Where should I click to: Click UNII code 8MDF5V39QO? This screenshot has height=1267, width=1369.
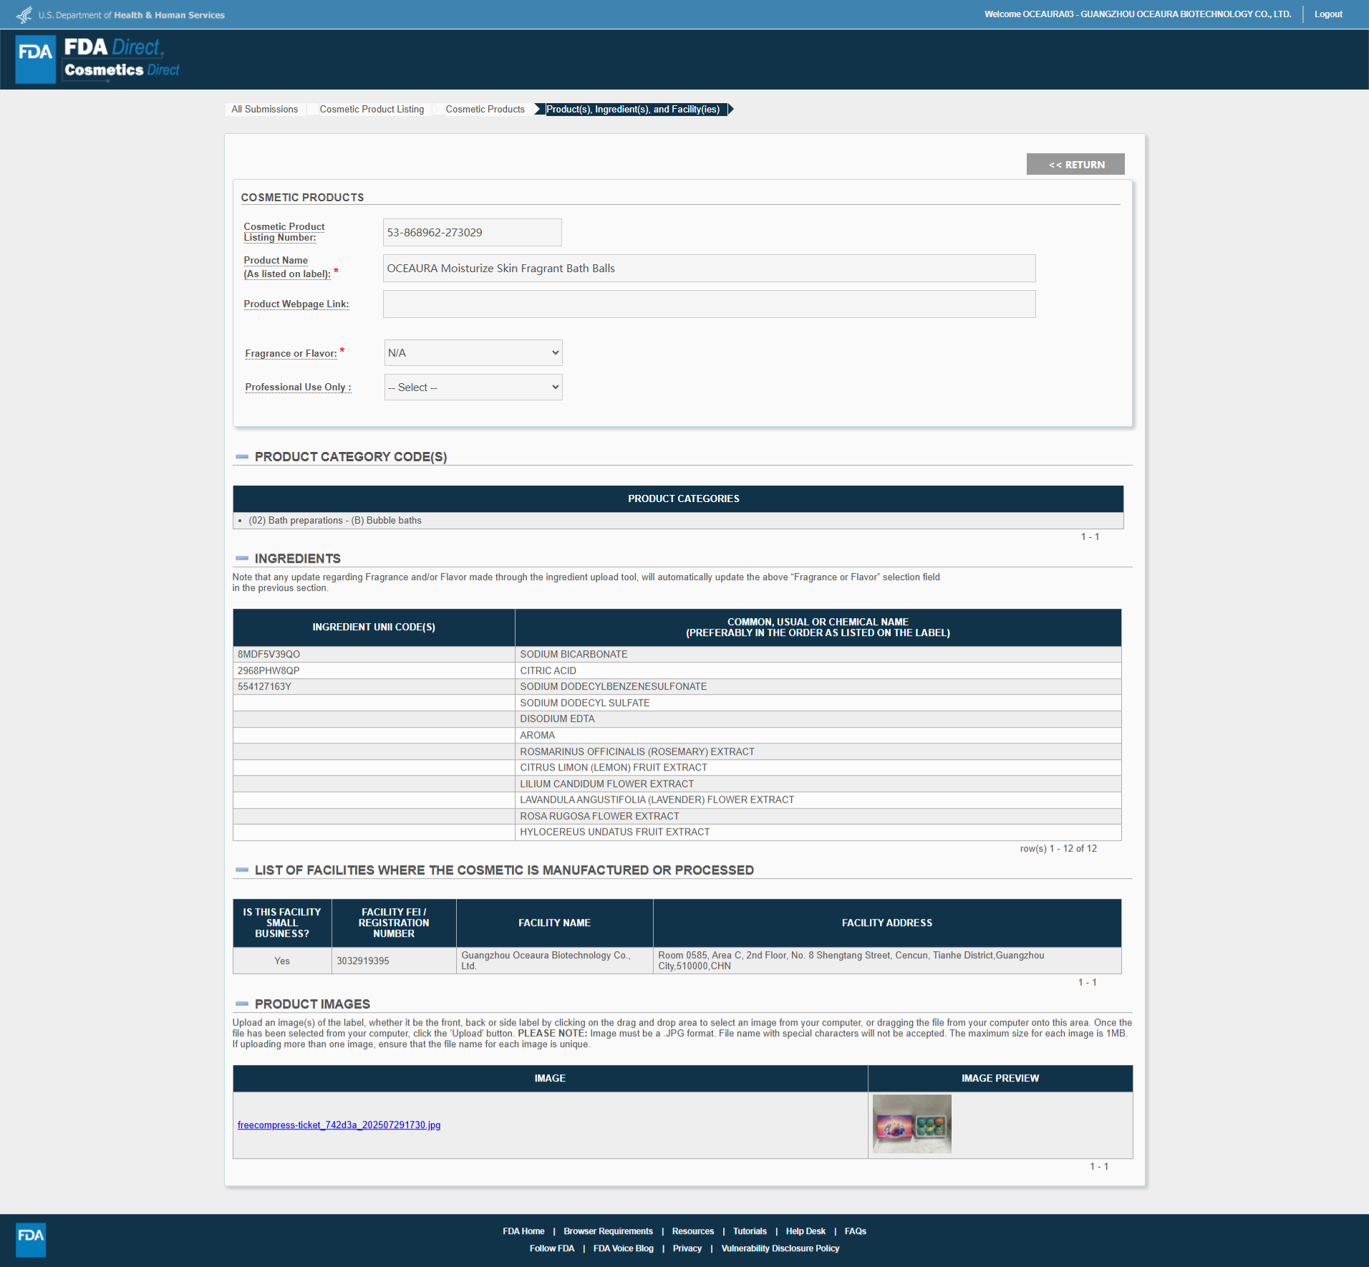tap(269, 655)
